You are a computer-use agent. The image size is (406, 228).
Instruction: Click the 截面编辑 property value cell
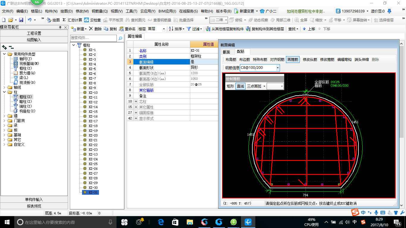204,62
